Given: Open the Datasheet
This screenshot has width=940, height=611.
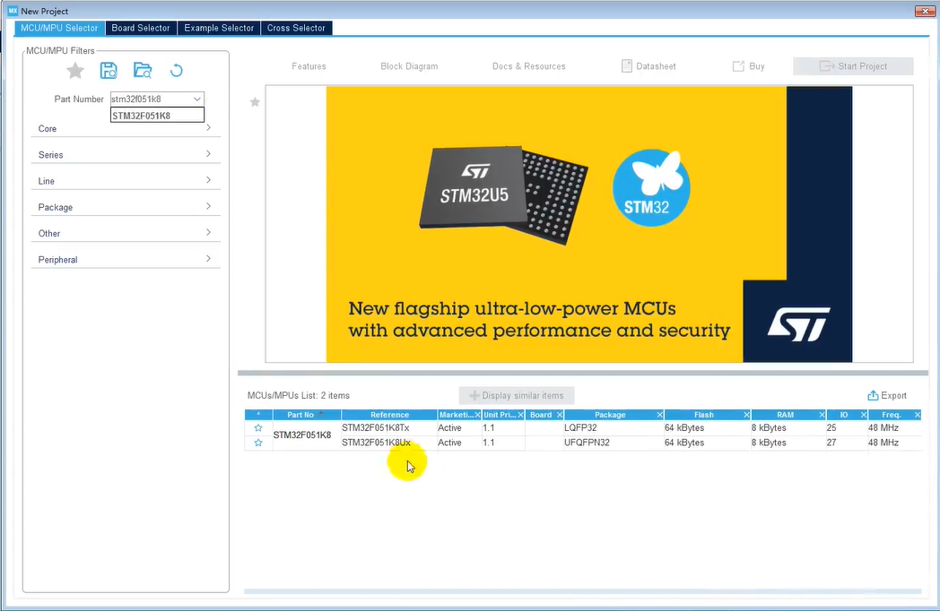Looking at the screenshot, I should click(648, 66).
